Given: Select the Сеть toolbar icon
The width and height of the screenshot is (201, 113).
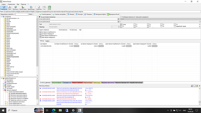Looking at the screenshot, I should (x=10, y=8).
